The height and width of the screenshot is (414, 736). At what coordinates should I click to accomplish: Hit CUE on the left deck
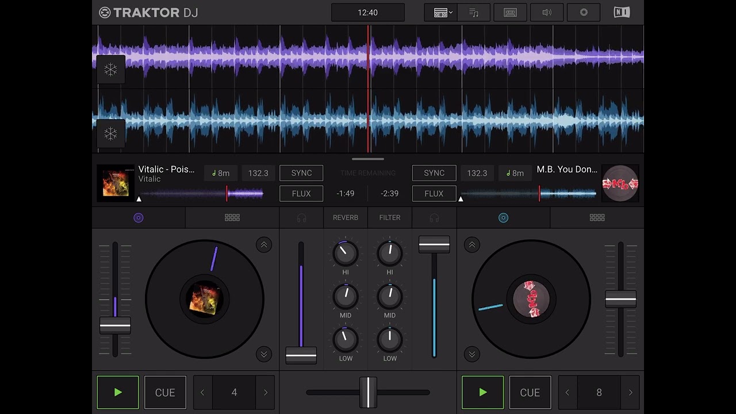pyautogui.click(x=165, y=392)
